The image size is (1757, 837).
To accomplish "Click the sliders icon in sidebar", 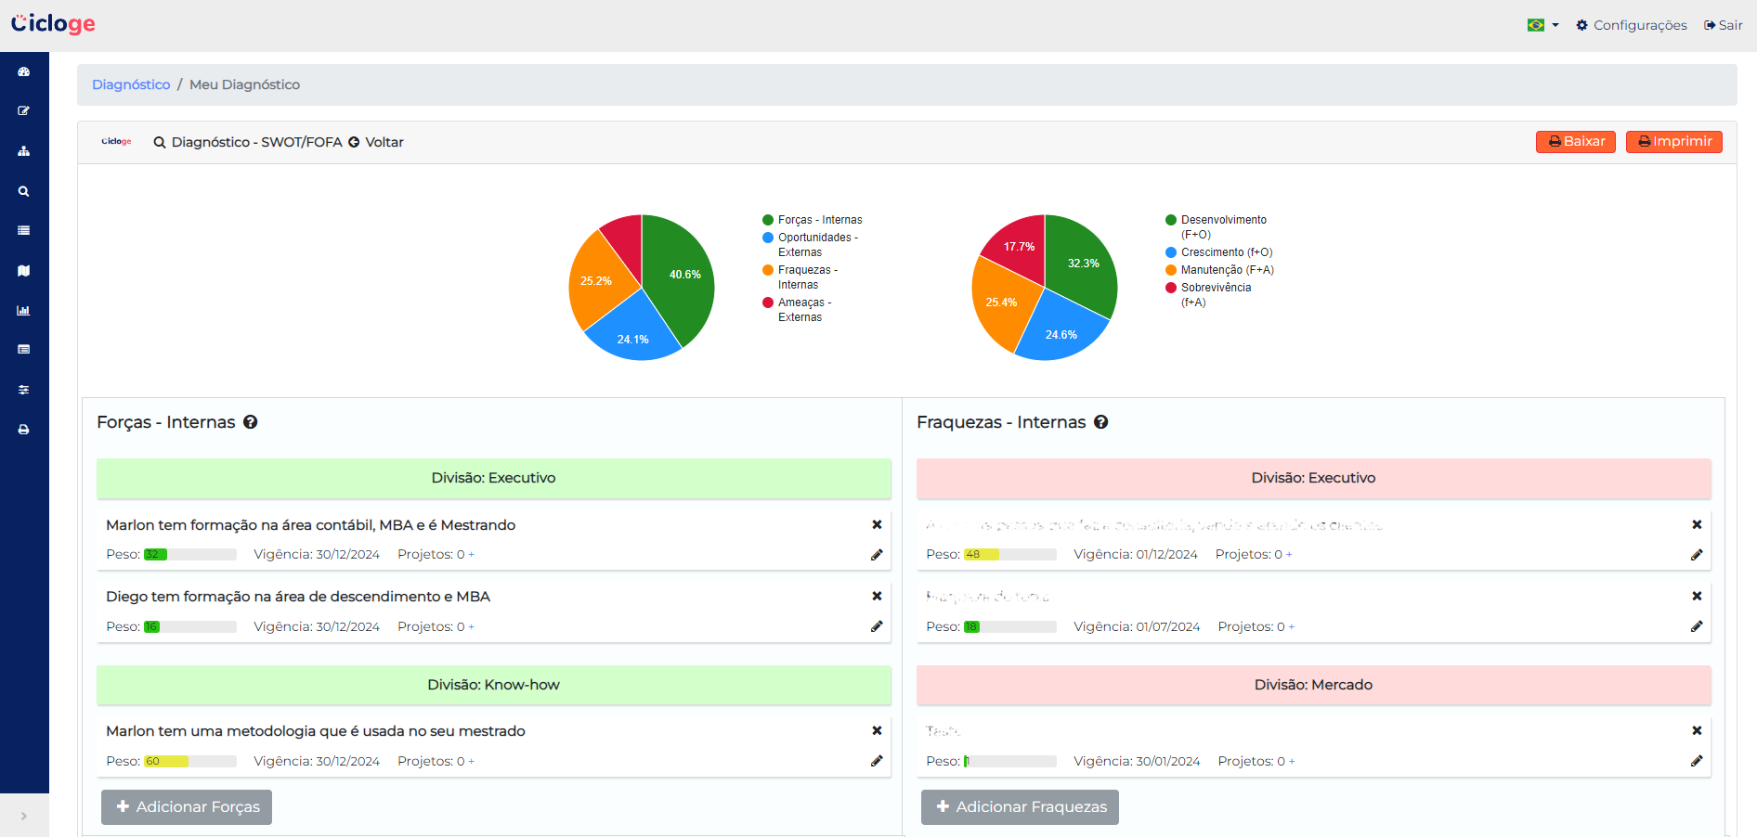I will pyautogui.click(x=24, y=390).
